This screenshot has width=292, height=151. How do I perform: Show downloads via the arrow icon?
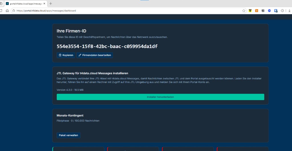289,11
